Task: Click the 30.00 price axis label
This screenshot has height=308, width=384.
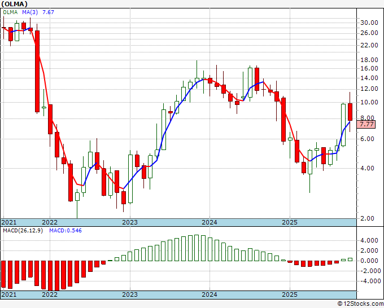Action: coord(369,23)
